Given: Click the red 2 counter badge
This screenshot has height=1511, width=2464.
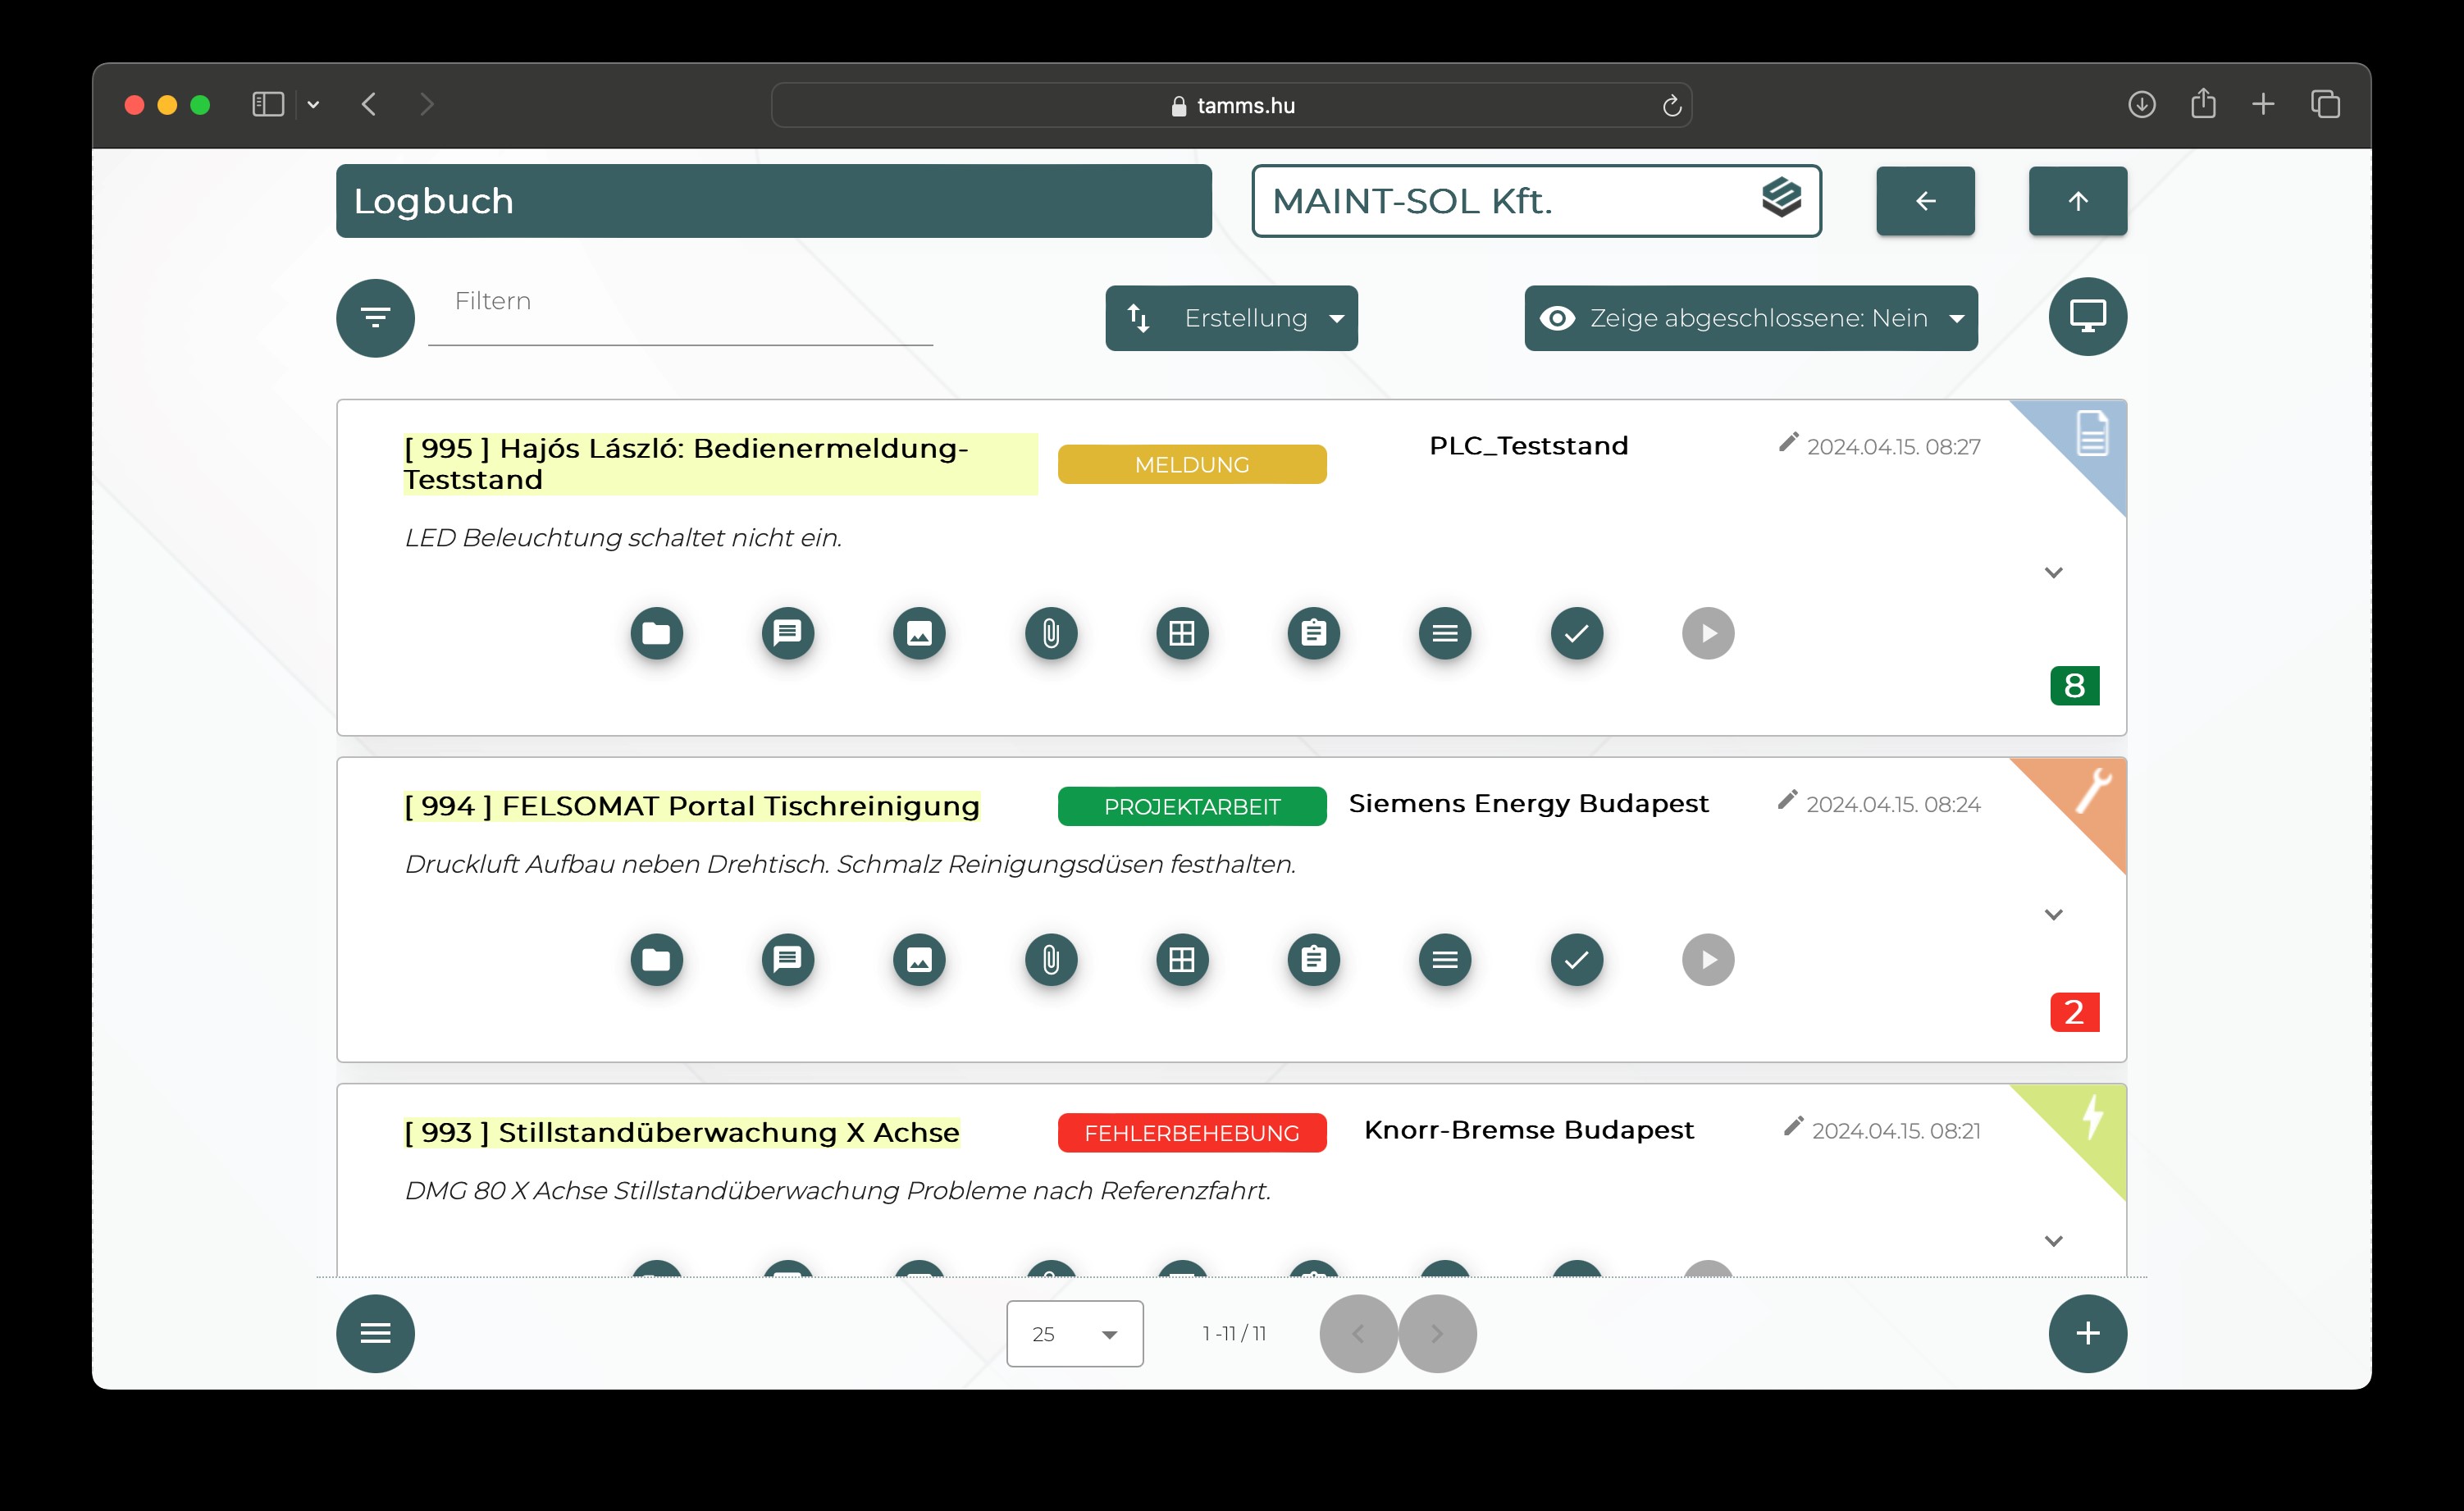Looking at the screenshot, I should pos(2074,1012).
